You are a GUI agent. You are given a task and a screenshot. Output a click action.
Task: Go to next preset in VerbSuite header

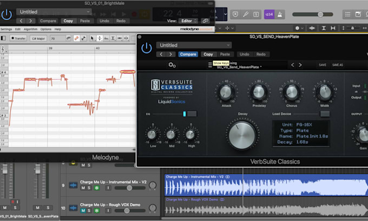(x=170, y=54)
